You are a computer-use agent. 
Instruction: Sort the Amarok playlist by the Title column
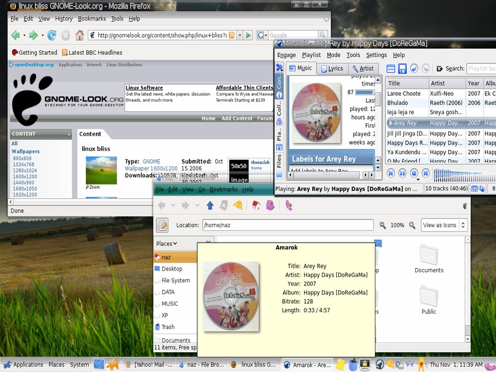[x=407, y=83]
